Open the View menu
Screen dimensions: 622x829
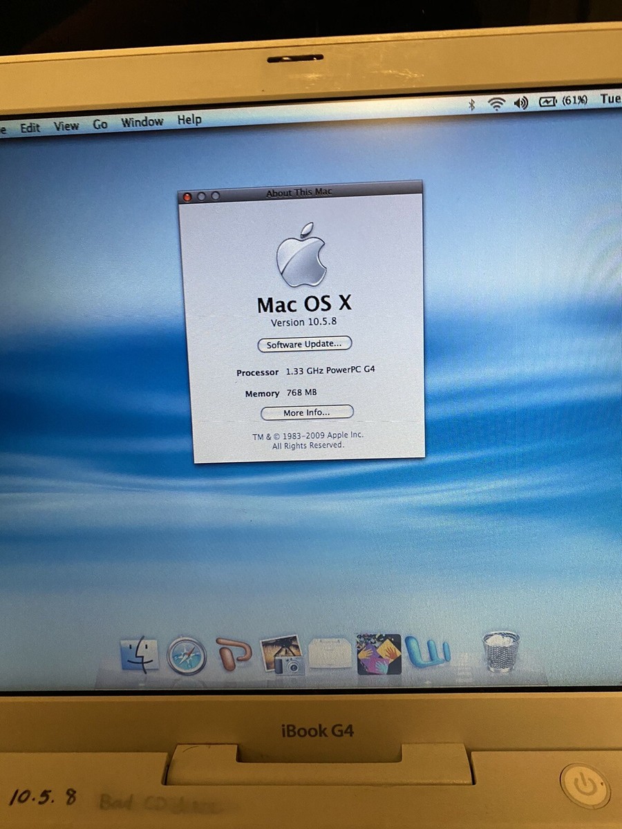(66, 126)
